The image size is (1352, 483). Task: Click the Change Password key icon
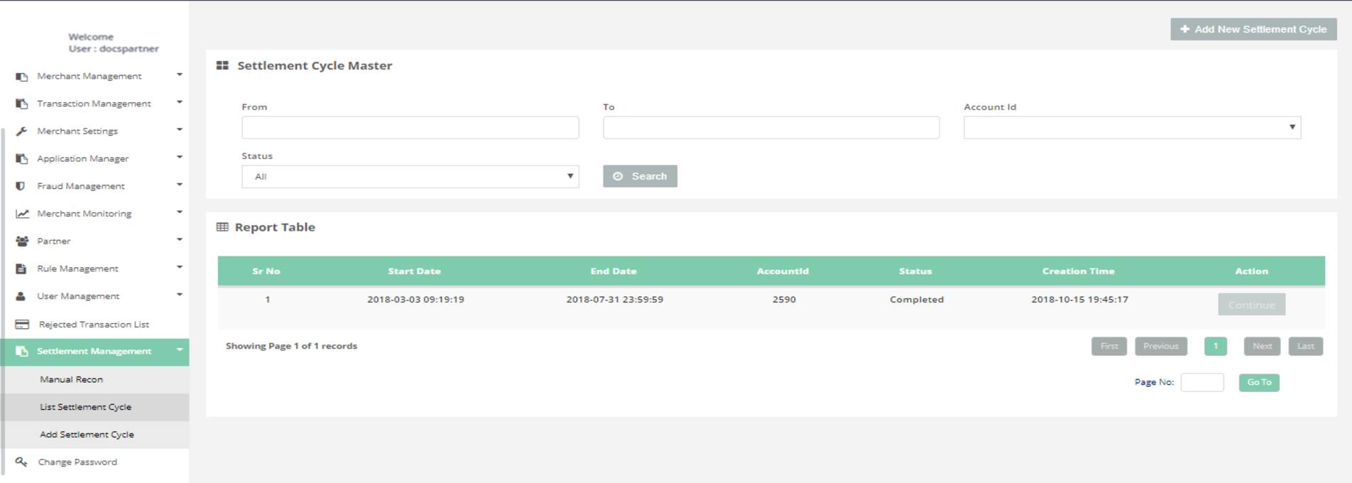coord(21,462)
